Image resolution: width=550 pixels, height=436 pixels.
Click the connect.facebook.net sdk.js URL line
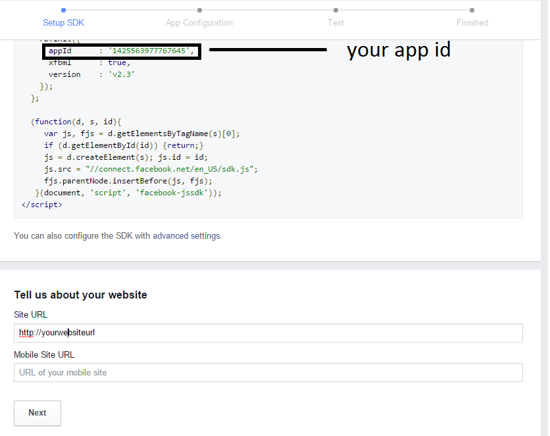[x=151, y=169]
